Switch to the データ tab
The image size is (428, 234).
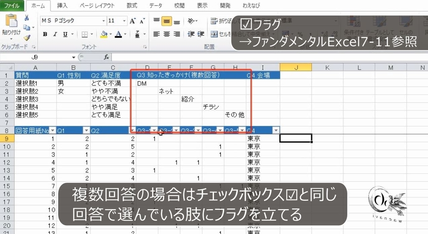point(156,5)
